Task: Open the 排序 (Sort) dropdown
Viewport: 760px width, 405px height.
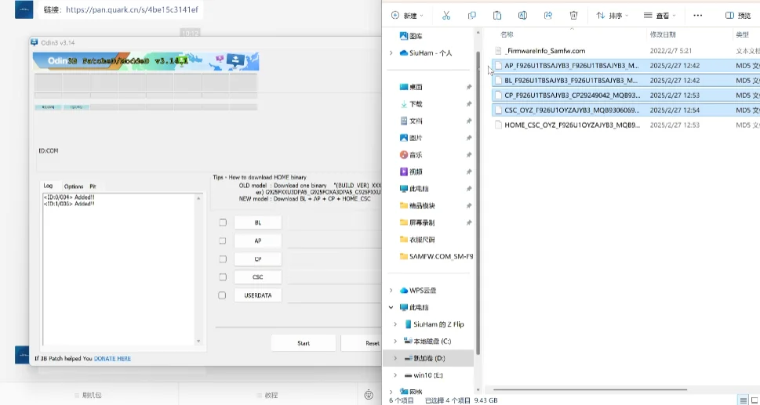Action: (x=613, y=16)
